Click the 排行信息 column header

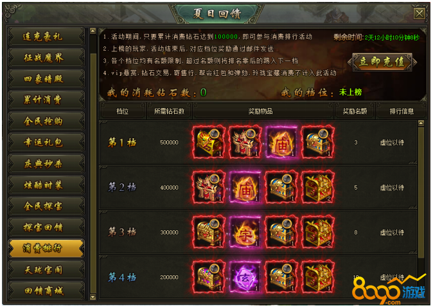[402, 111]
